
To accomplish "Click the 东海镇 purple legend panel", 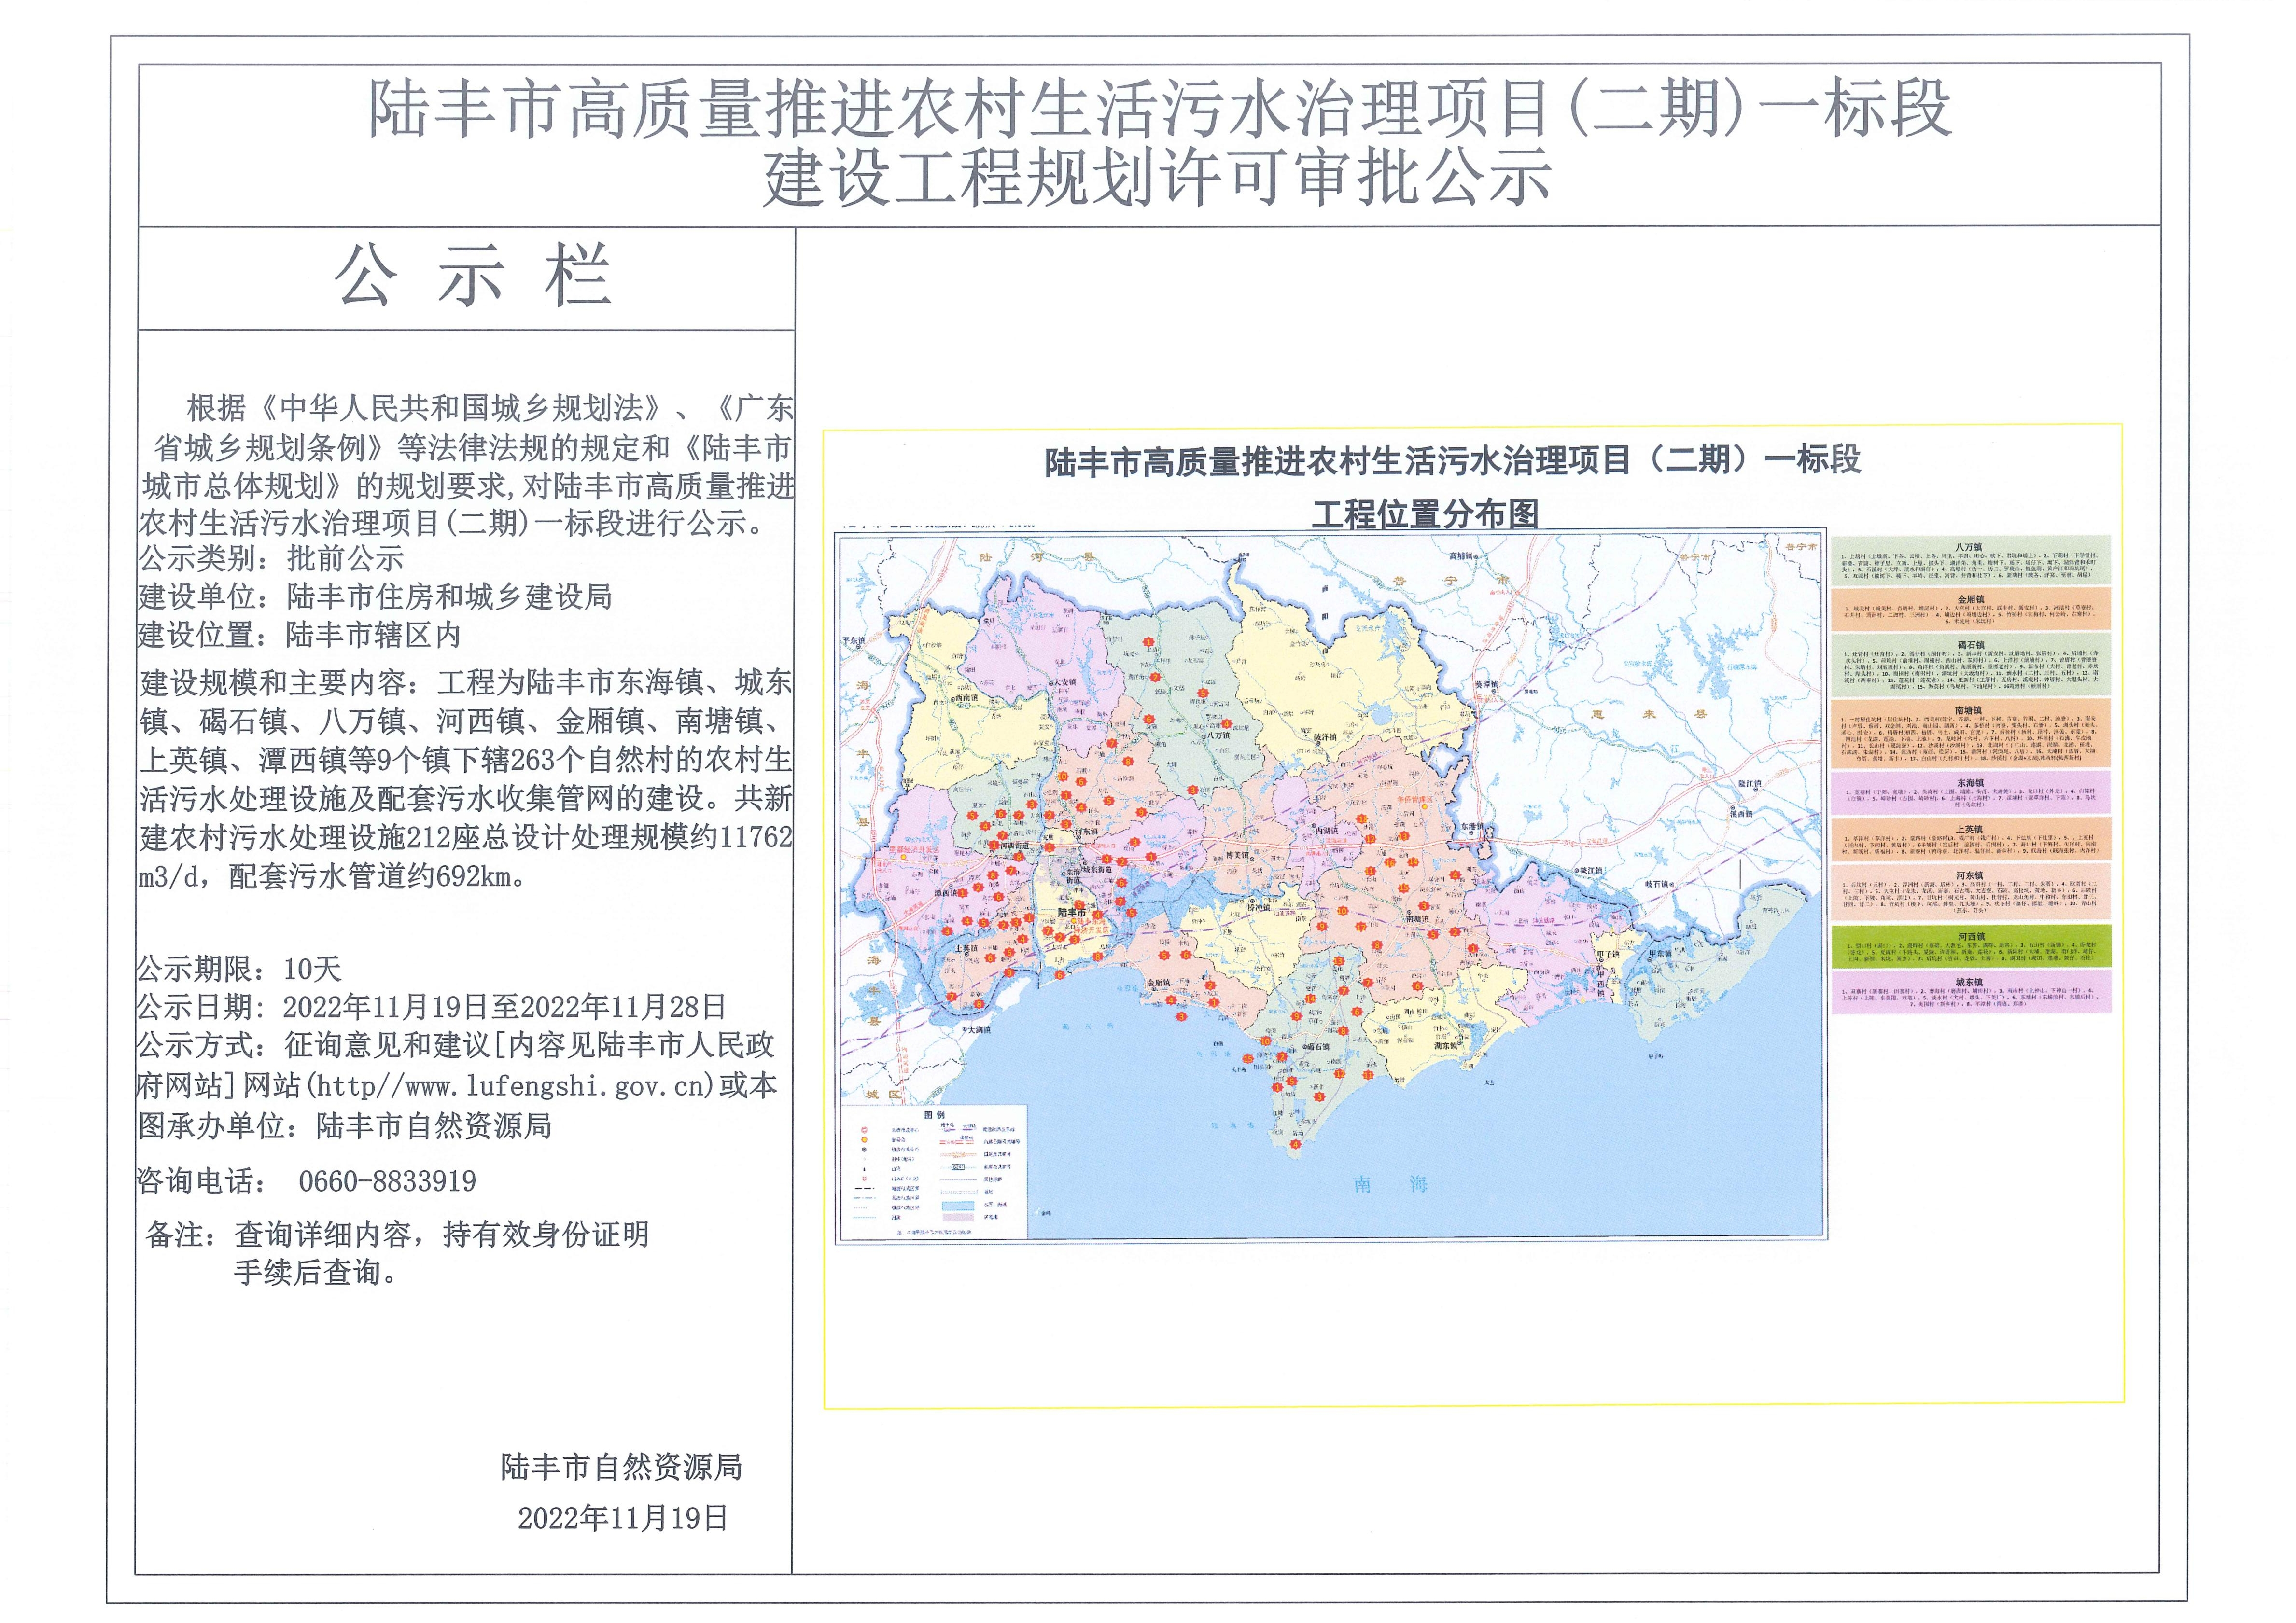I will click(1970, 793).
